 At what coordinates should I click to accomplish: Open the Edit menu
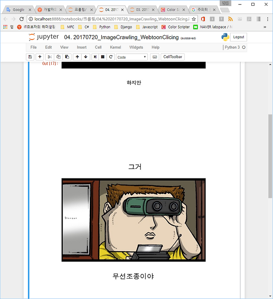(49, 47)
